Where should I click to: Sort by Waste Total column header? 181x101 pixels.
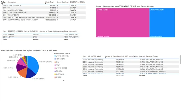point(49,2)
